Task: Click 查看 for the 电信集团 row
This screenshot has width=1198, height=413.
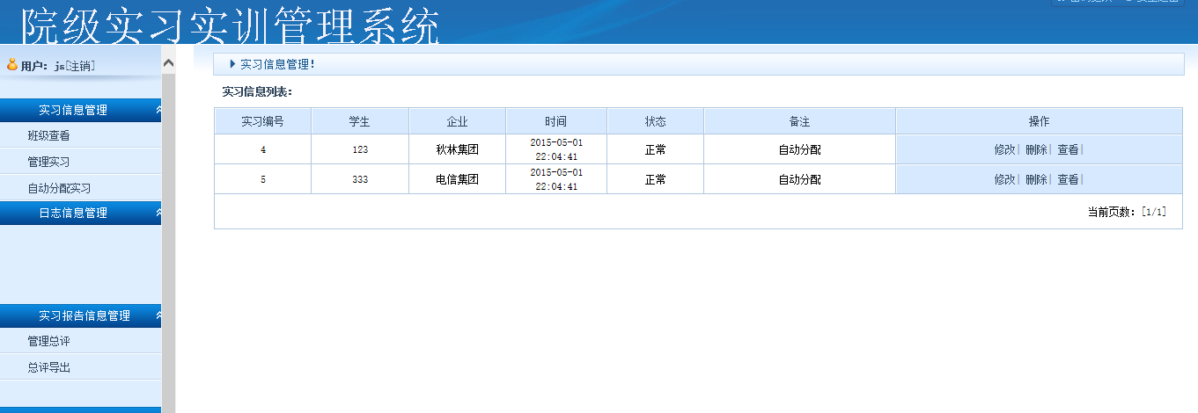Action: (1068, 180)
